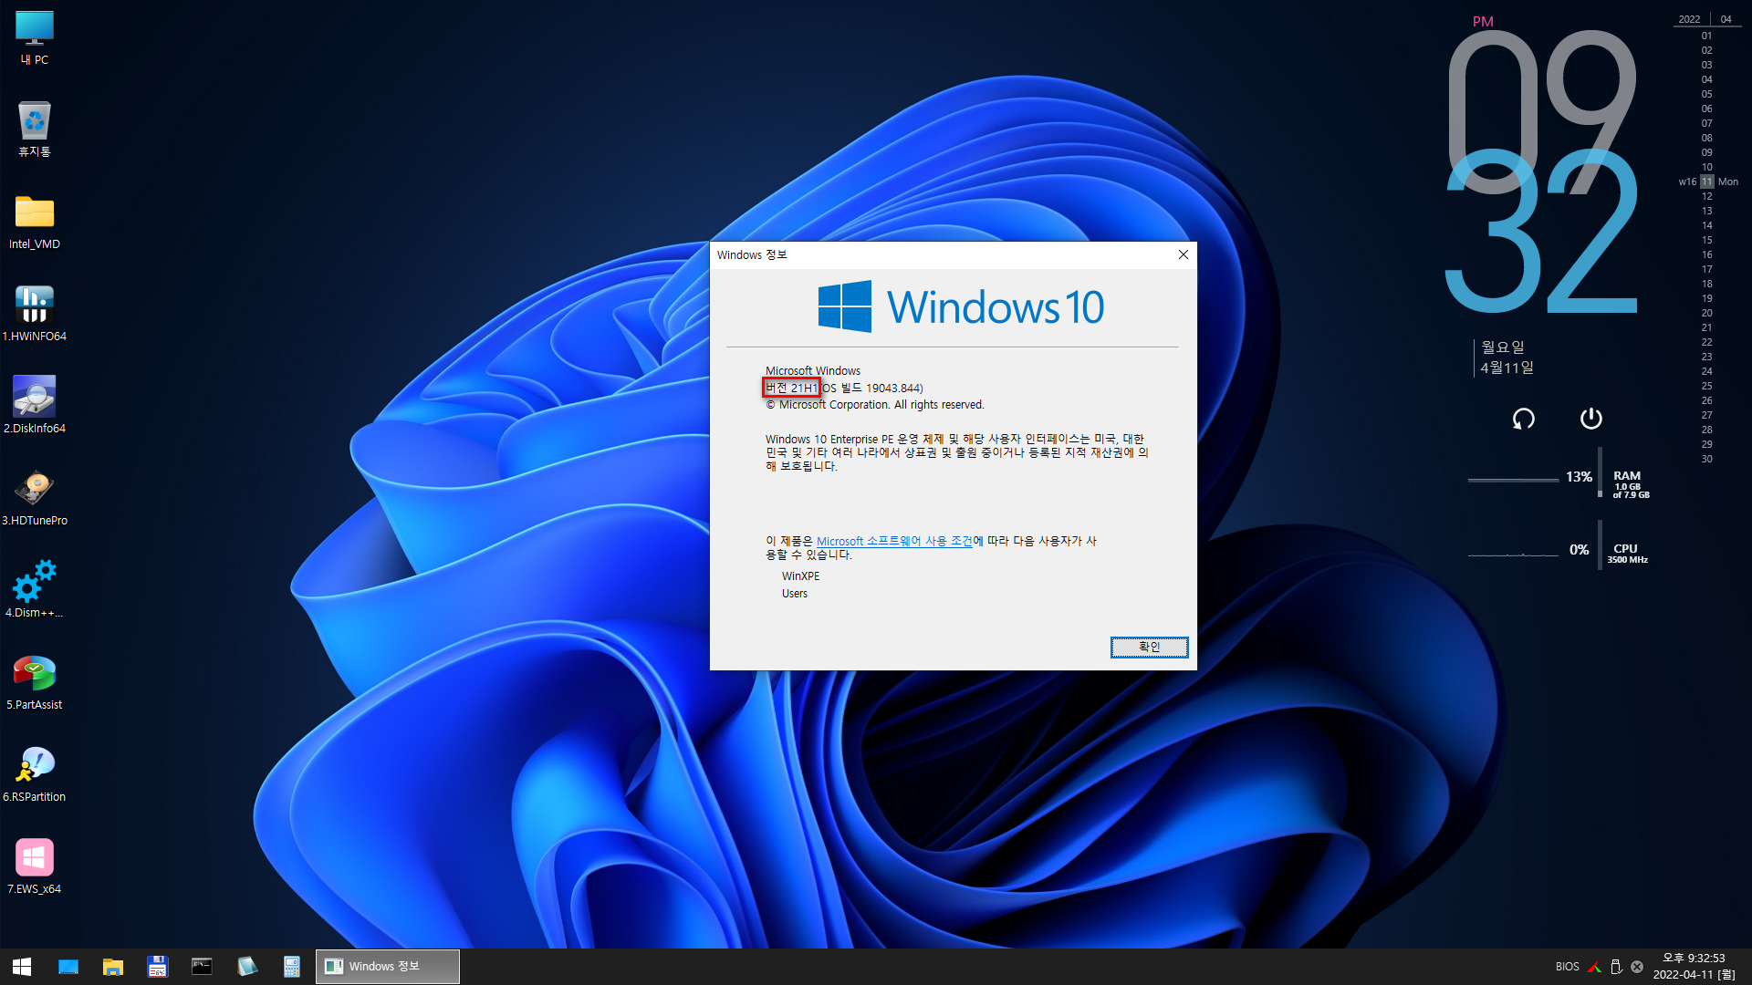Select the Intel_VMD folder icon
Screen dimensions: 1752x985
pyautogui.click(x=35, y=223)
